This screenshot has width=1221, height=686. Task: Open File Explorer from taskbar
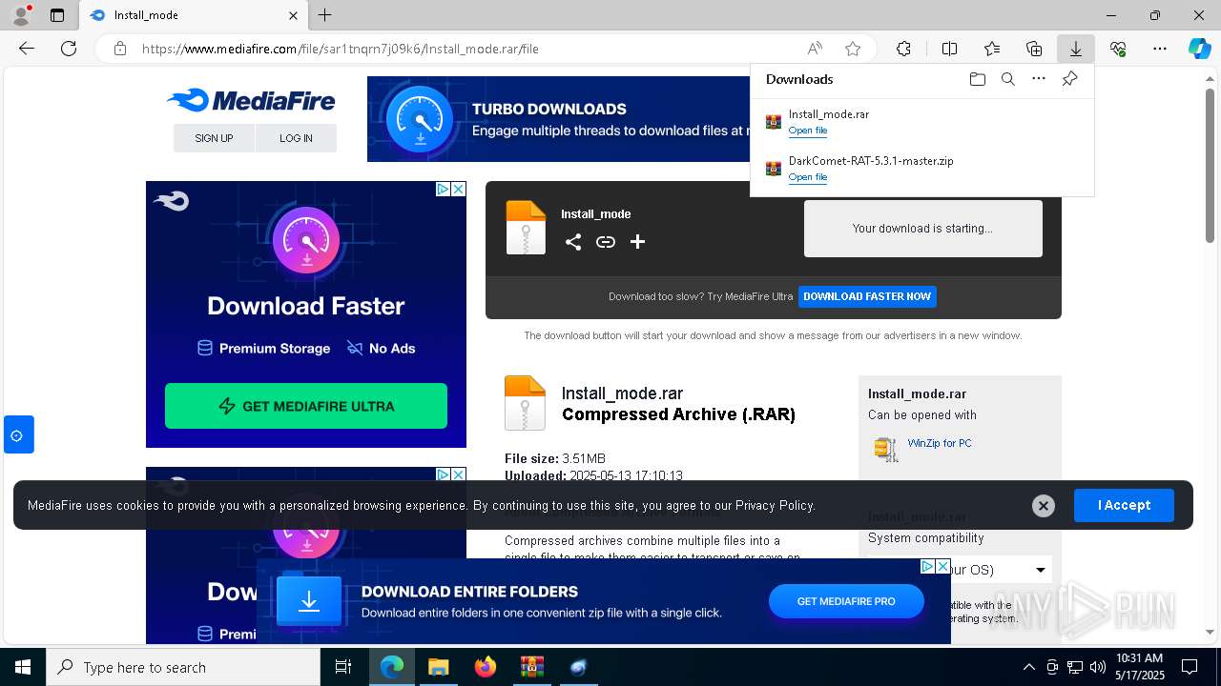pyautogui.click(x=438, y=667)
